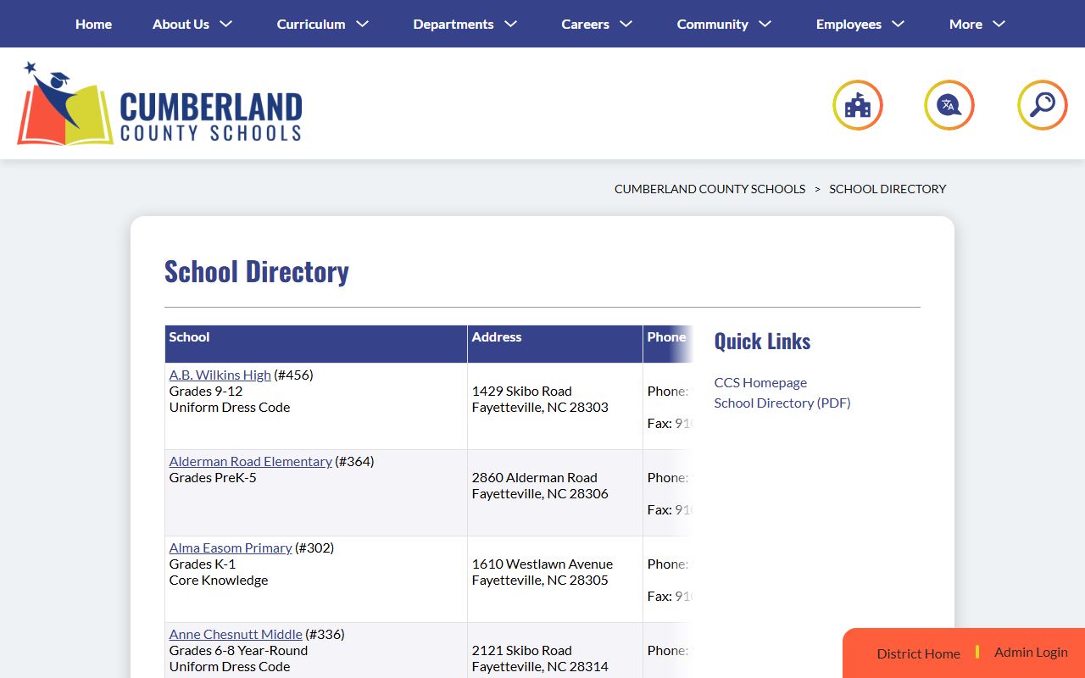
Task: Click Grades K-1 text
Action: (x=203, y=564)
